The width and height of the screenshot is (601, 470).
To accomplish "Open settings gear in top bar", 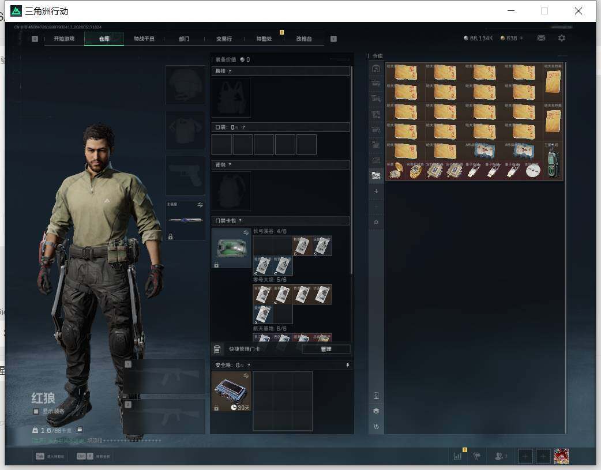I will click(x=562, y=38).
